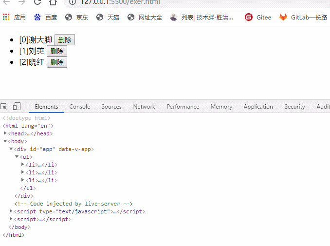This screenshot has height=246, width=330.
Task: Click the browser reload icon
Action: pos(37,2)
